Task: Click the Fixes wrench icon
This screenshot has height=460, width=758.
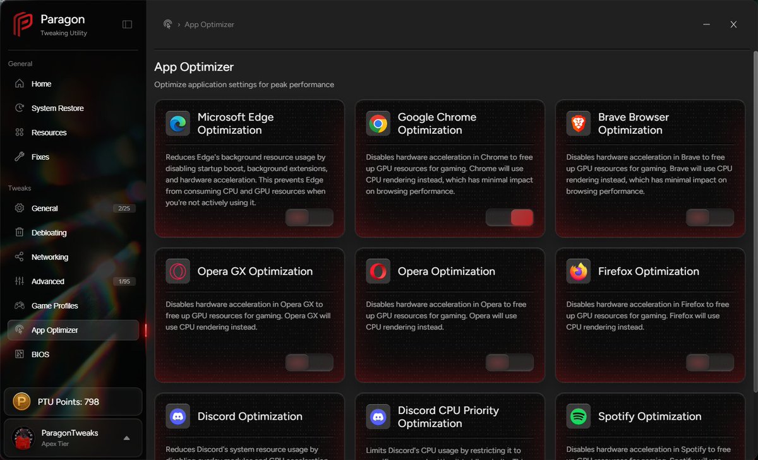Action: [20, 156]
